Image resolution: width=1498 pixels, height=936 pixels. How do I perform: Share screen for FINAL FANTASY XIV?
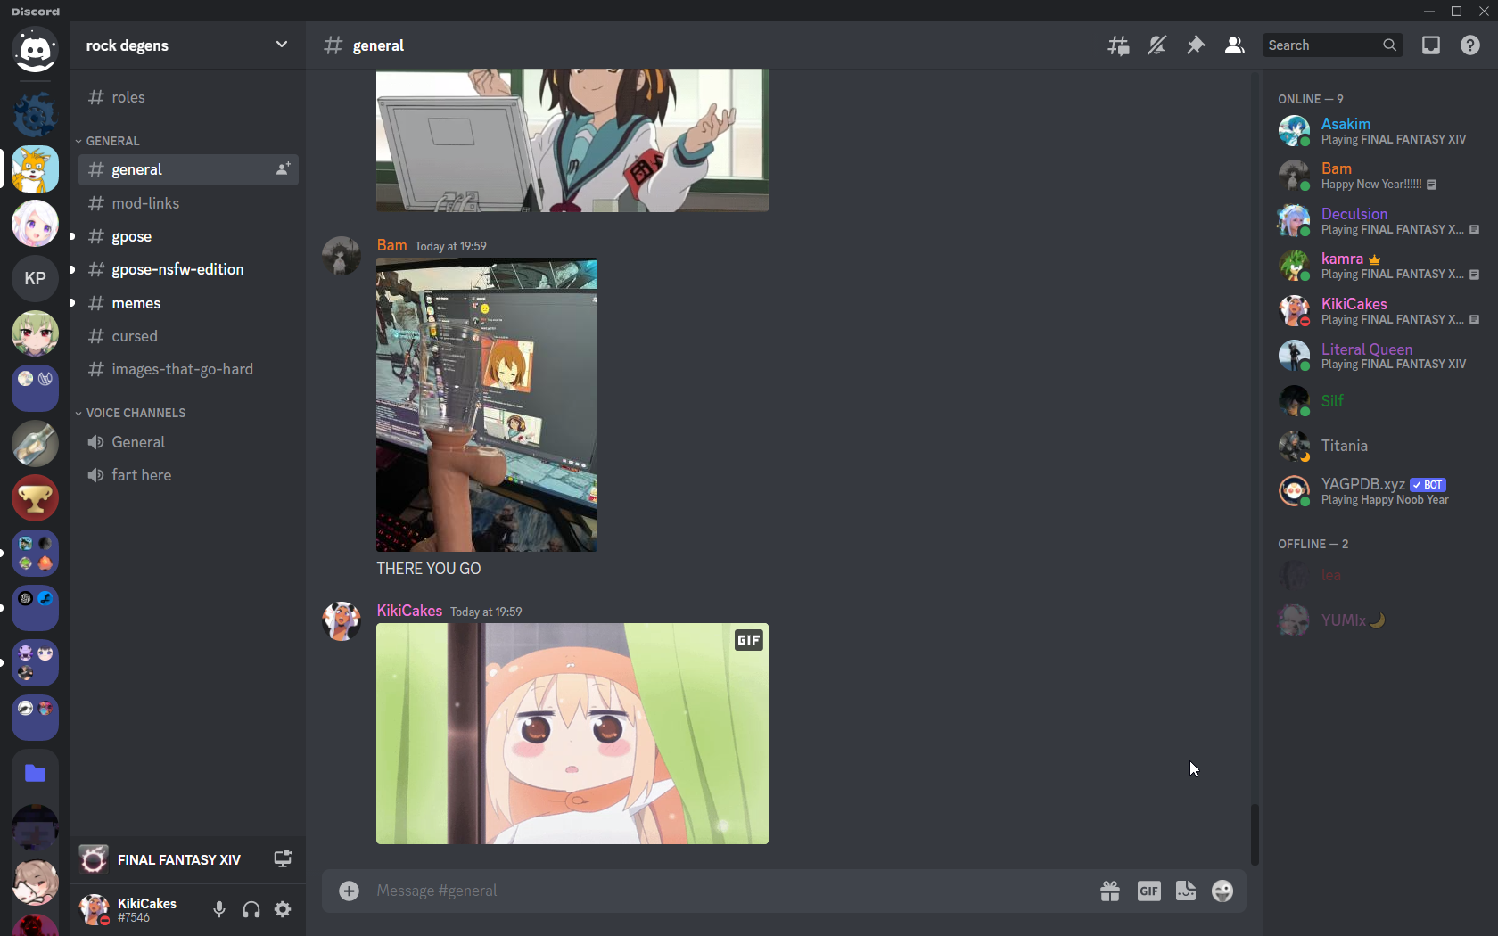pyautogui.click(x=283, y=859)
